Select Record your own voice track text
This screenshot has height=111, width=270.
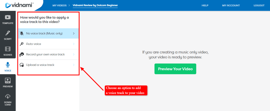tap(45, 54)
